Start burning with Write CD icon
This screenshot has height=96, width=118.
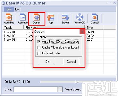pos(80,19)
